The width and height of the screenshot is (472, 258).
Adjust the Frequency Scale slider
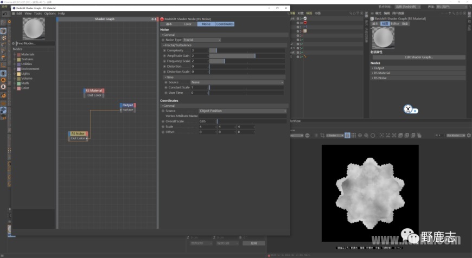click(247, 61)
